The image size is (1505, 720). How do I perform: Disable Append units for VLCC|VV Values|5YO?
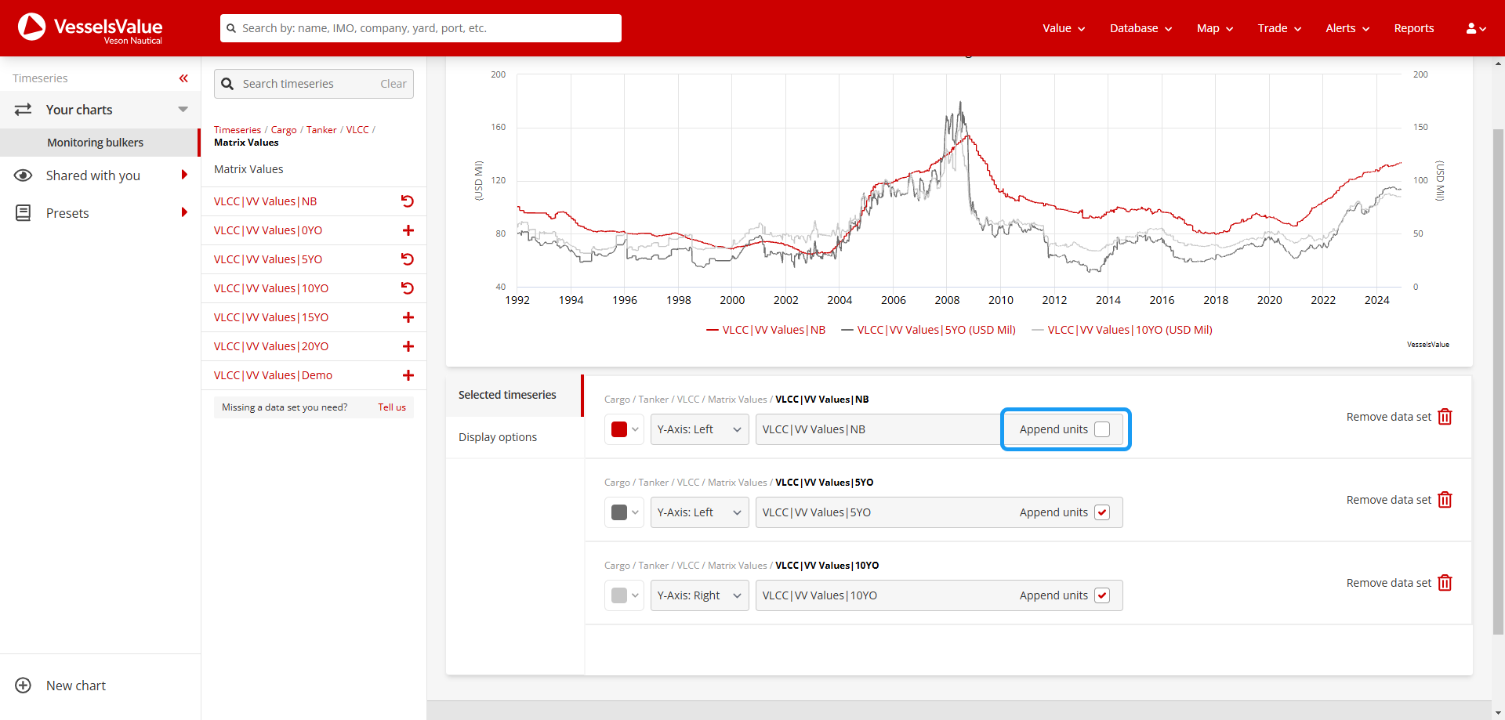click(1103, 512)
